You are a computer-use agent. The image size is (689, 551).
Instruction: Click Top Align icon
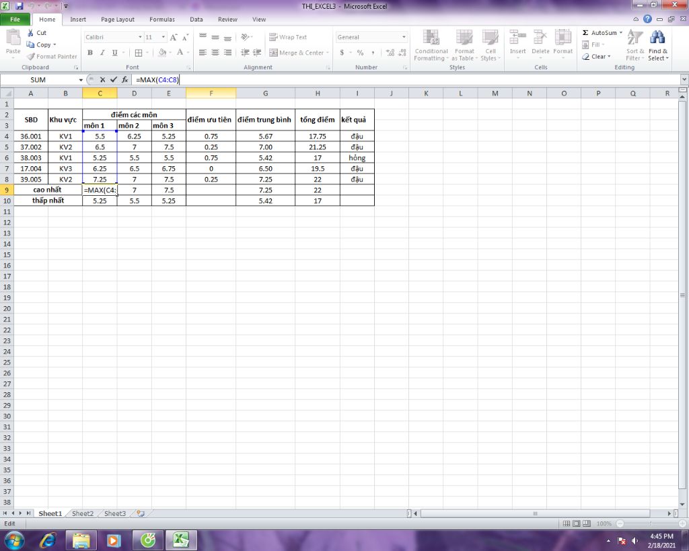point(203,38)
